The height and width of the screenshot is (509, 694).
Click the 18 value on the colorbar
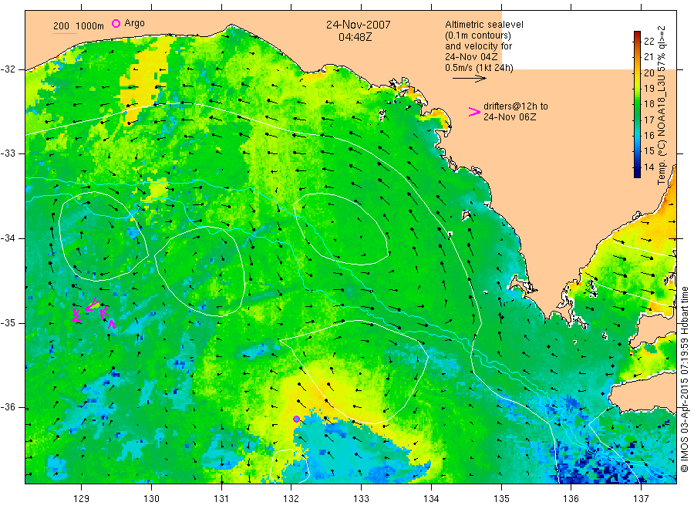[x=649, y=104]
